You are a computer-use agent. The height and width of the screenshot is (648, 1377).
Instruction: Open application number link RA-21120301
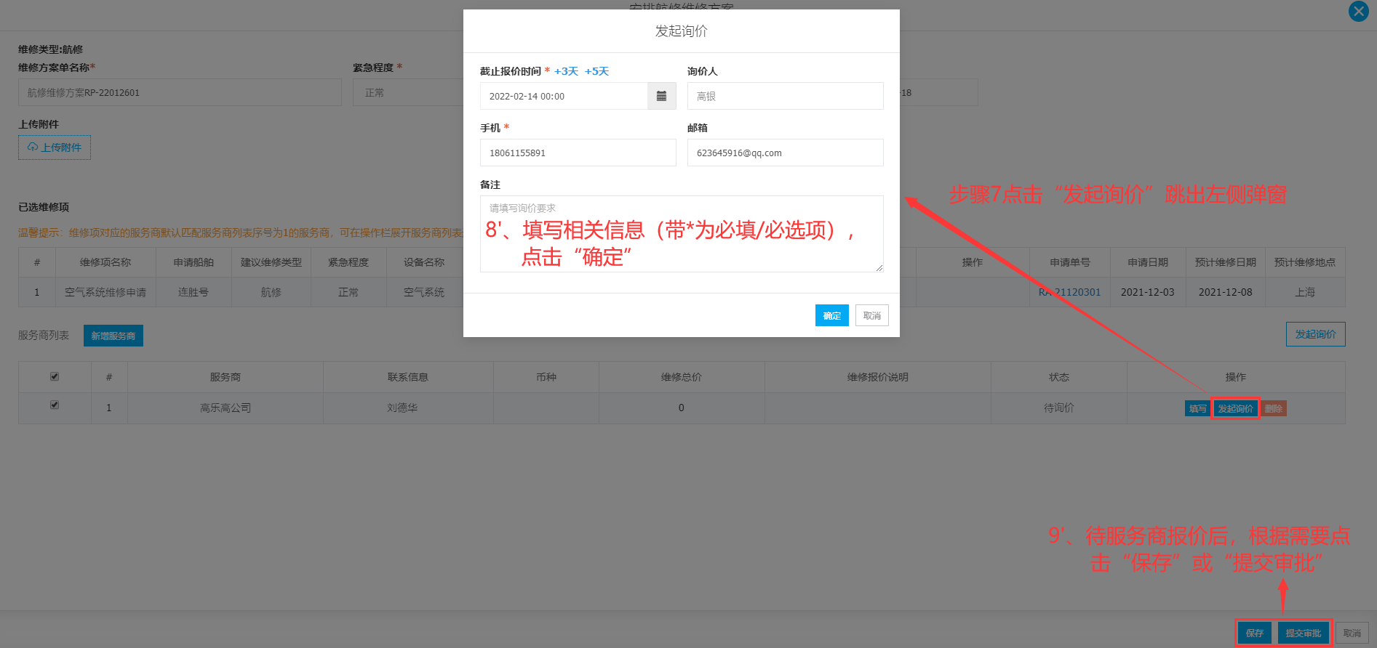(x=1069, y=292)
